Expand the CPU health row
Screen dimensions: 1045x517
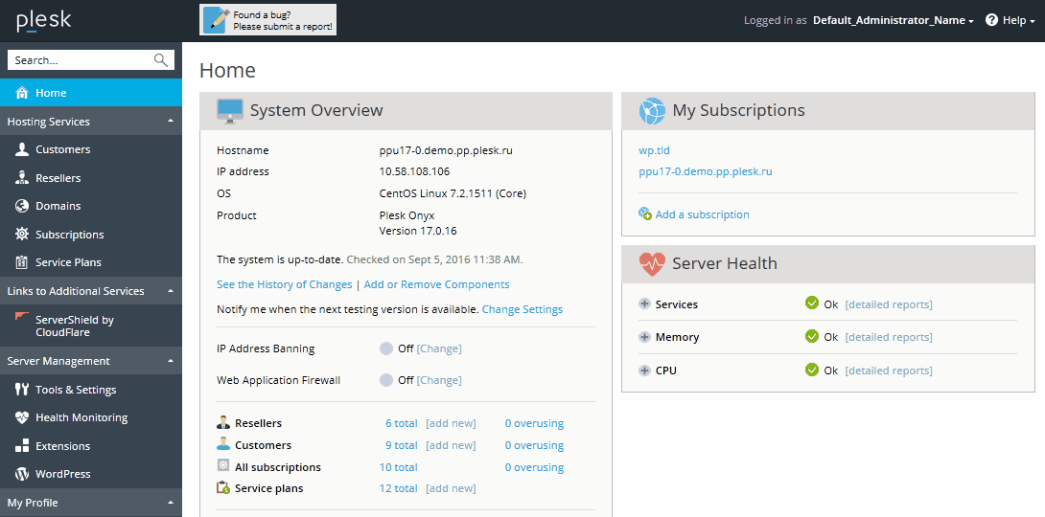(644, 371)
